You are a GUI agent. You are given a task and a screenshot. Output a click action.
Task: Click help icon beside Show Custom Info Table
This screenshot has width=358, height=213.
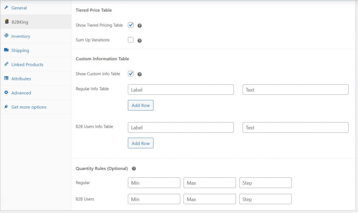pos(139,74)
